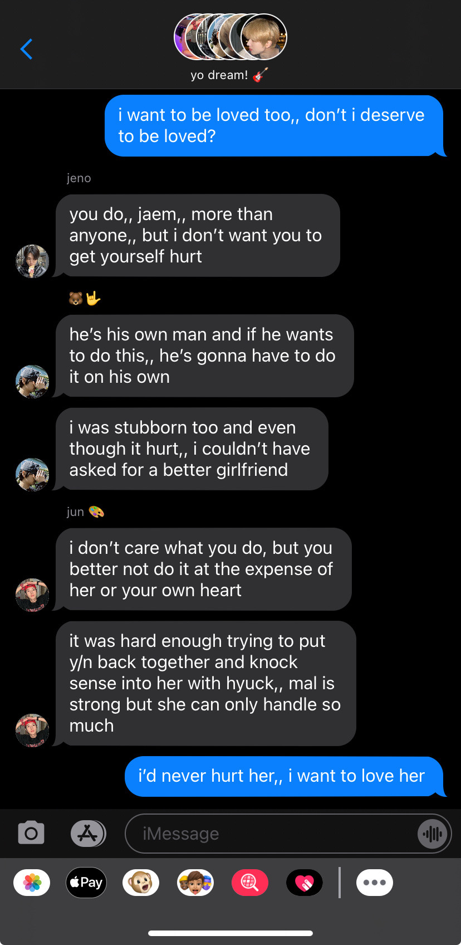Tap the audio waveform record button

point(433,834)
